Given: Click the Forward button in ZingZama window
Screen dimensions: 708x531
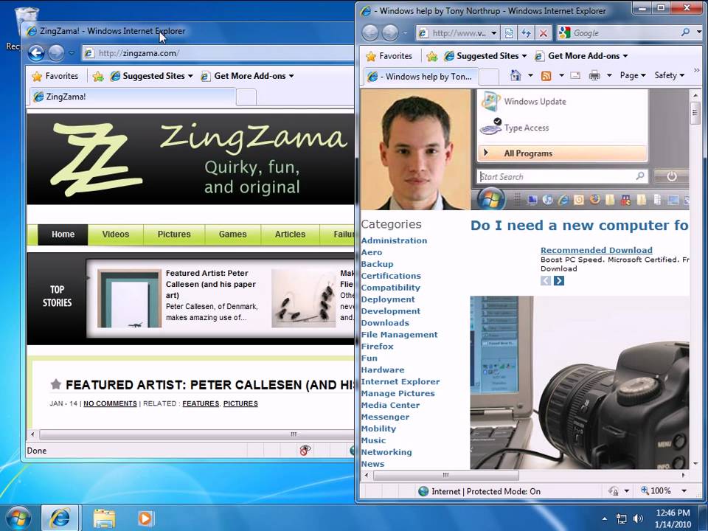Looking at the screenshot, I should click(56, 53).
